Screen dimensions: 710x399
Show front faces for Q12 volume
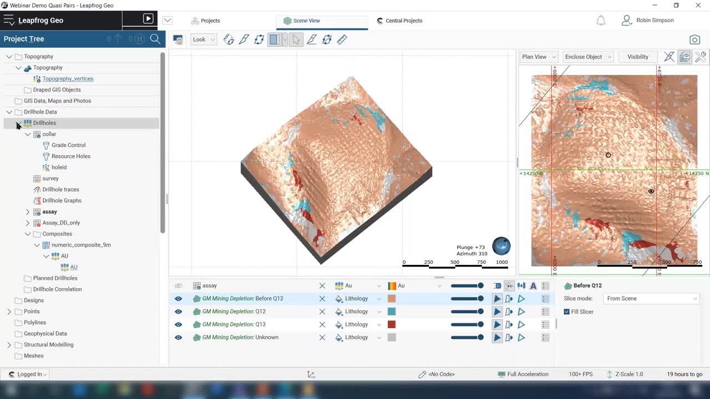[x=497, y=311]
